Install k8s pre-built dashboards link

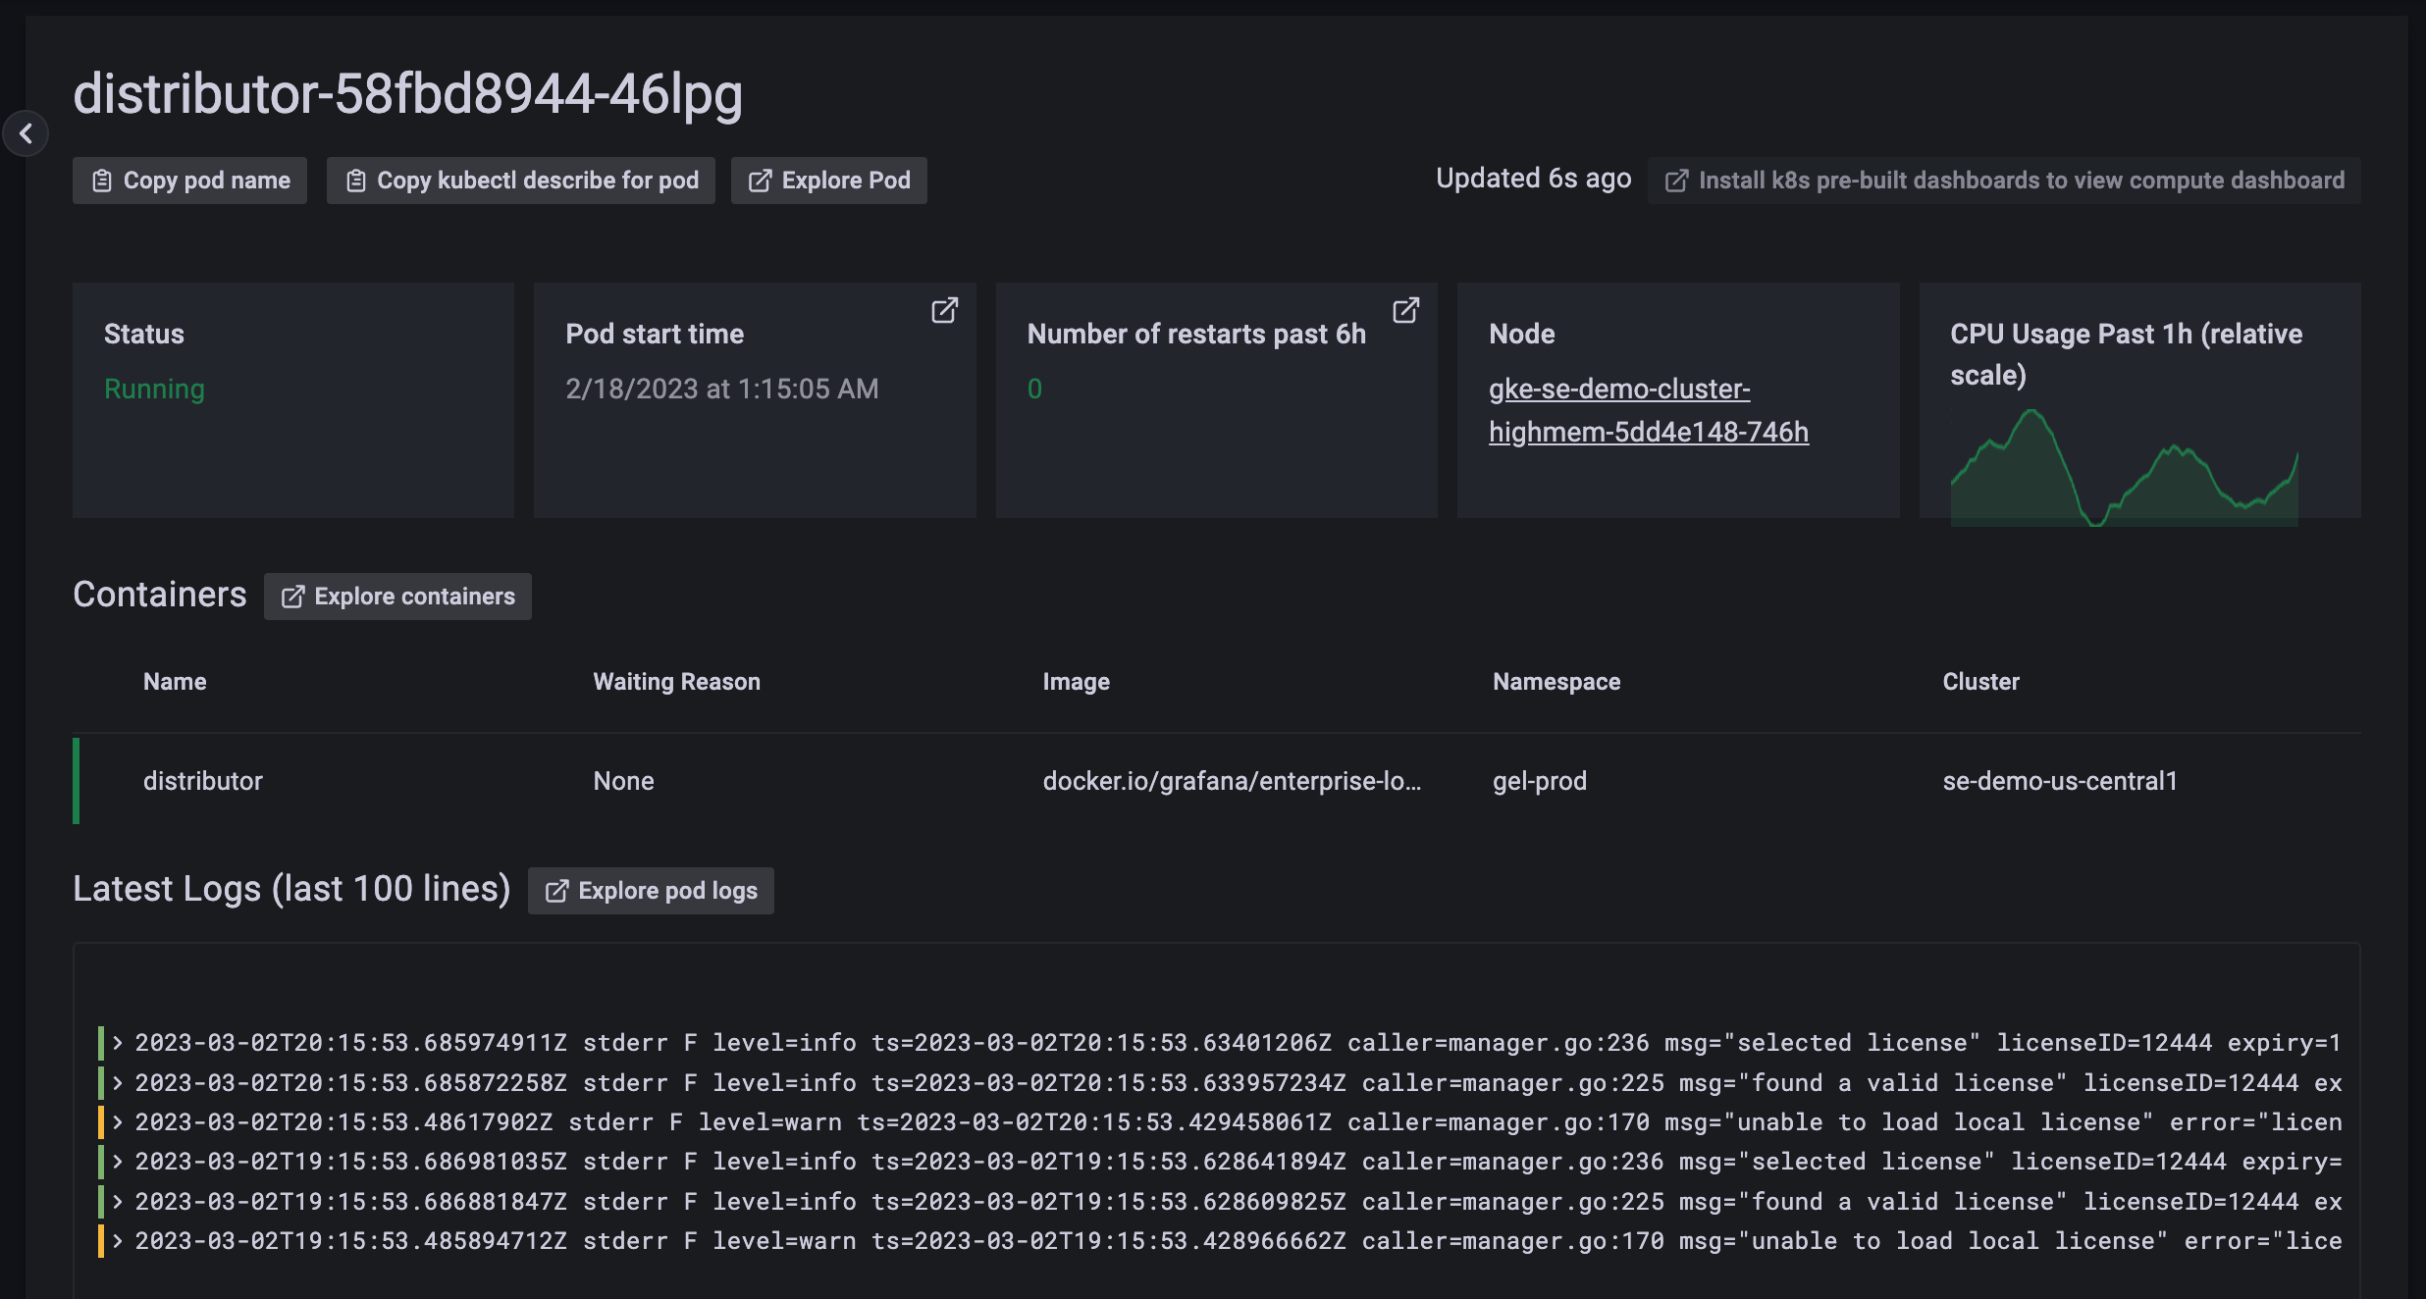(x=2004, y=181)
